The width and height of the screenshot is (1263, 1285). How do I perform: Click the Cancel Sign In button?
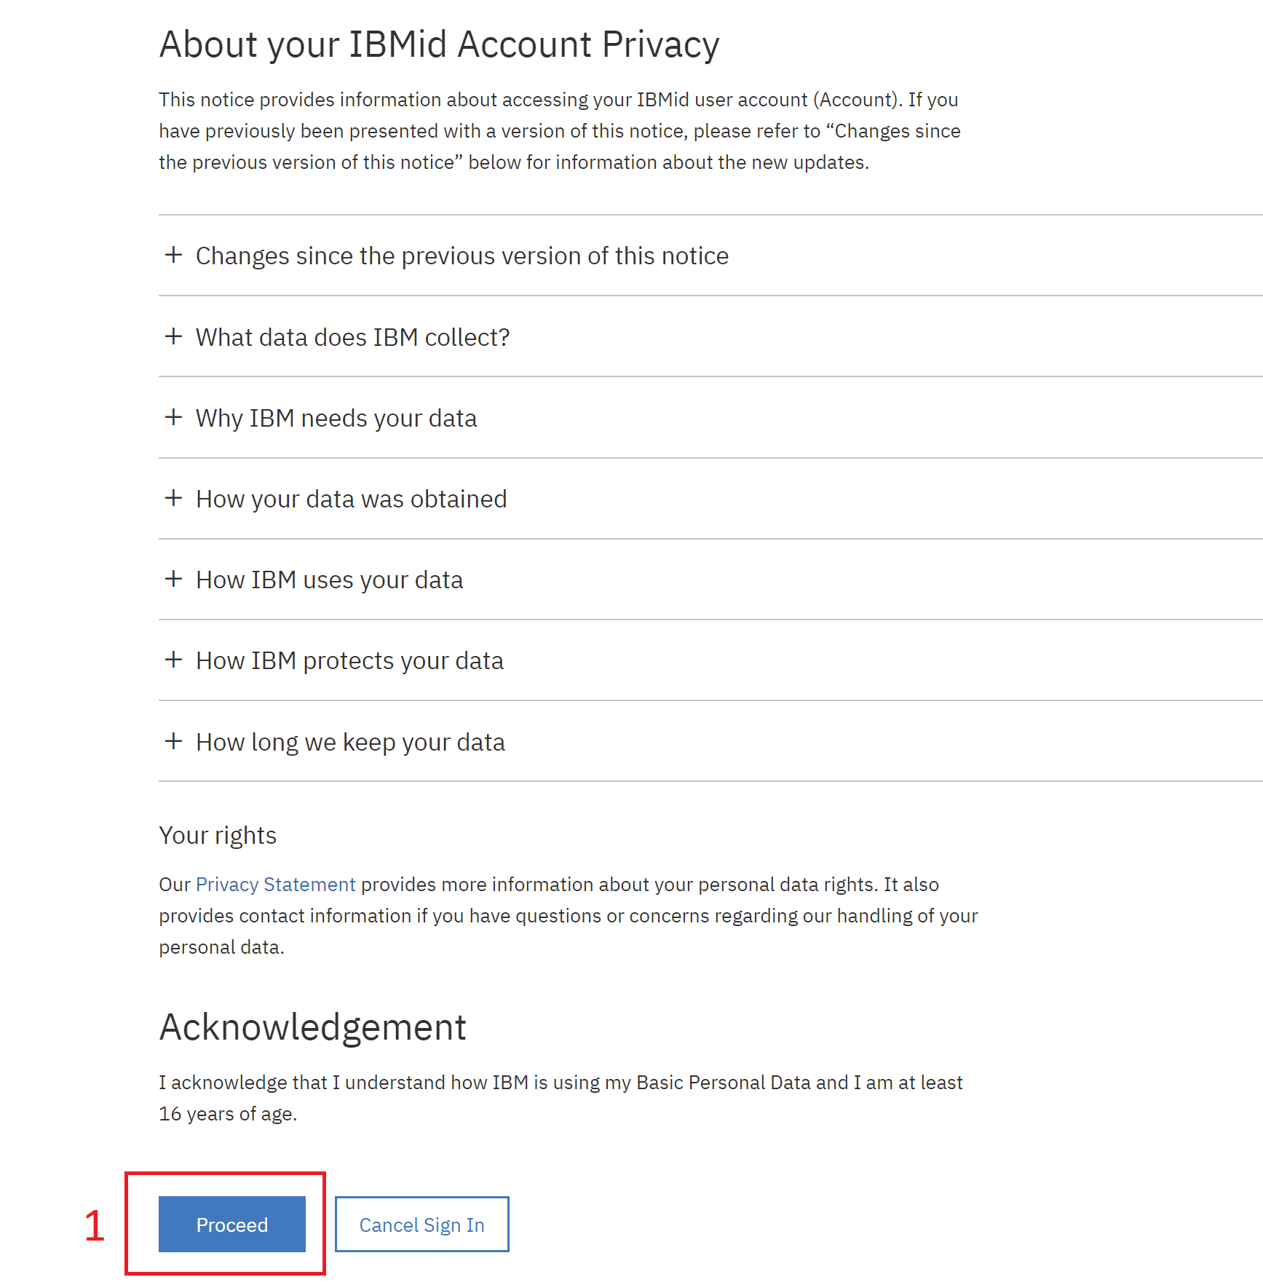point(421,1225)
